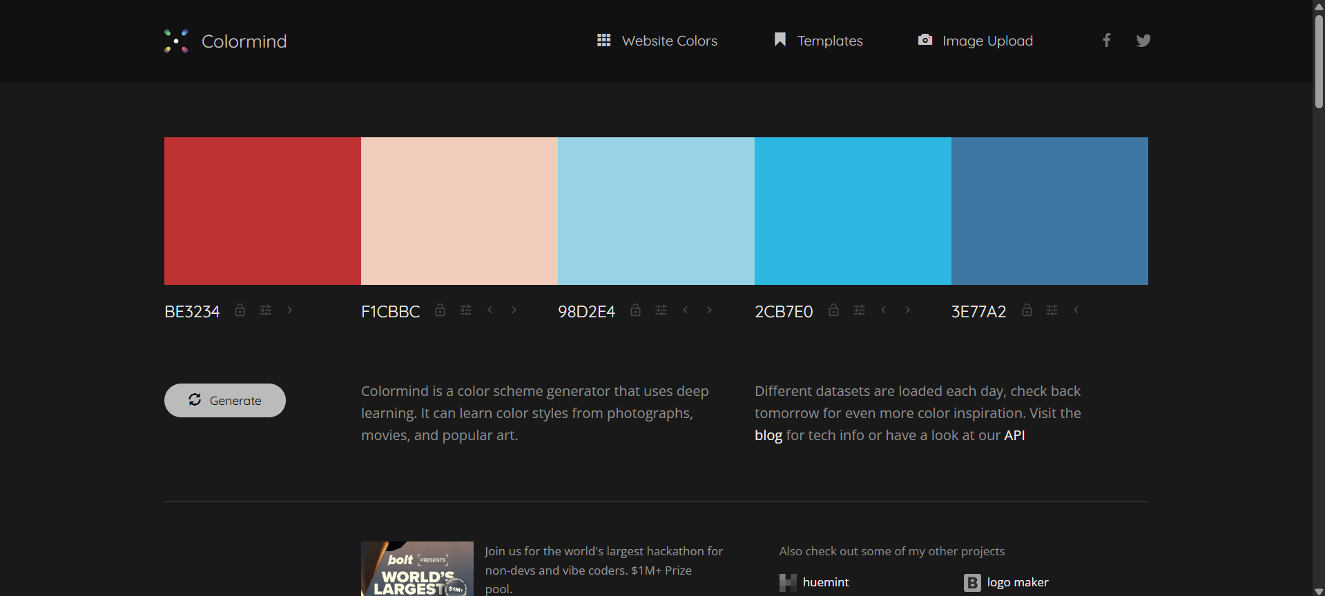Move 3E77A2 left with its arrow
Image resolution: width=1325 pixels, height=596 pixels.
click(1076, 310)
